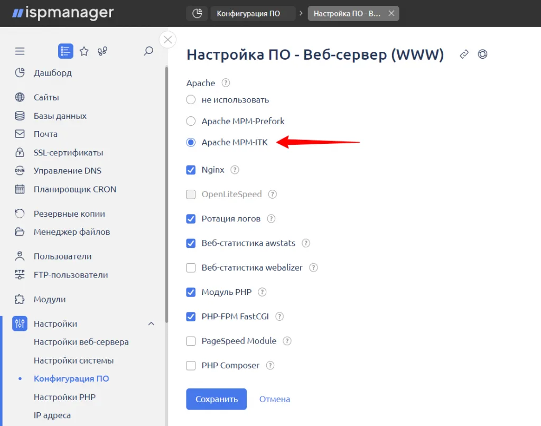Viewport: 541px width, 426px height.
Task: Open recent visits footprints icon
Action: tap(102, 51)
